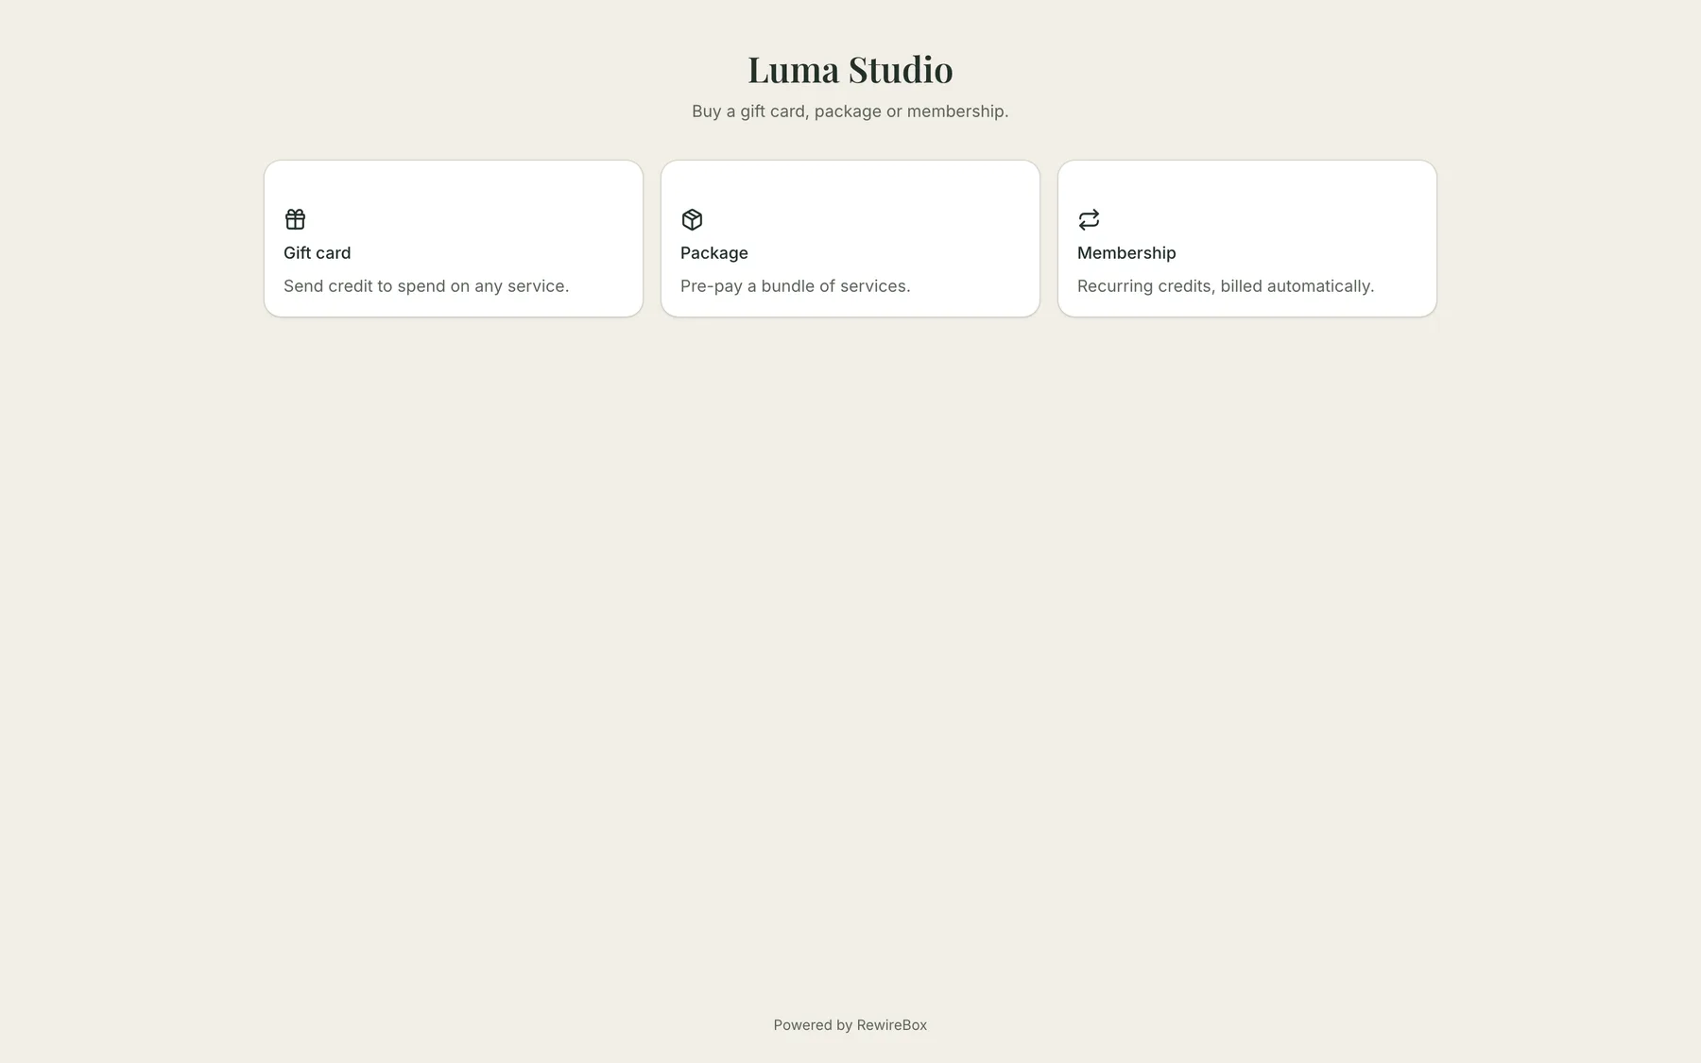Open the Gift card option card

[x=454, y=238]
